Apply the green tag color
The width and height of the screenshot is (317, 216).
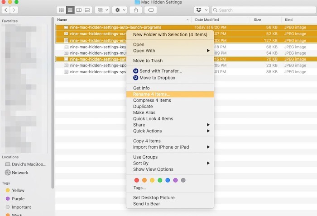coord(160,180)
